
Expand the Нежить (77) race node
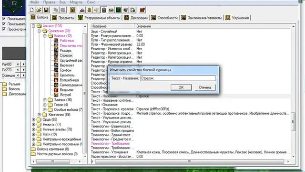(33, 124)
